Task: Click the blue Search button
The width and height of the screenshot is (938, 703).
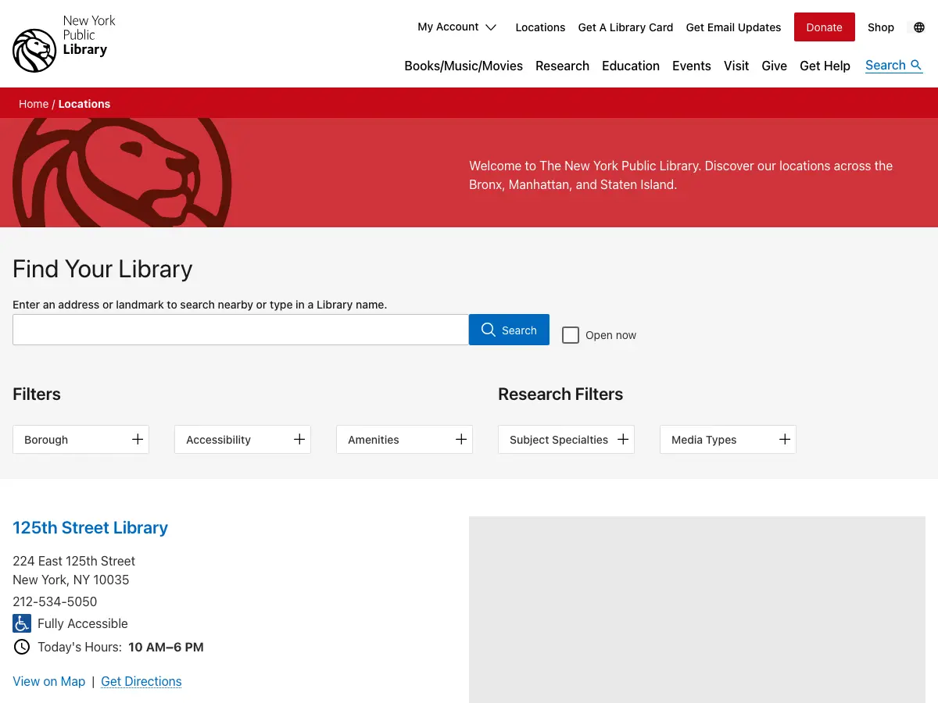Action: 509,330
